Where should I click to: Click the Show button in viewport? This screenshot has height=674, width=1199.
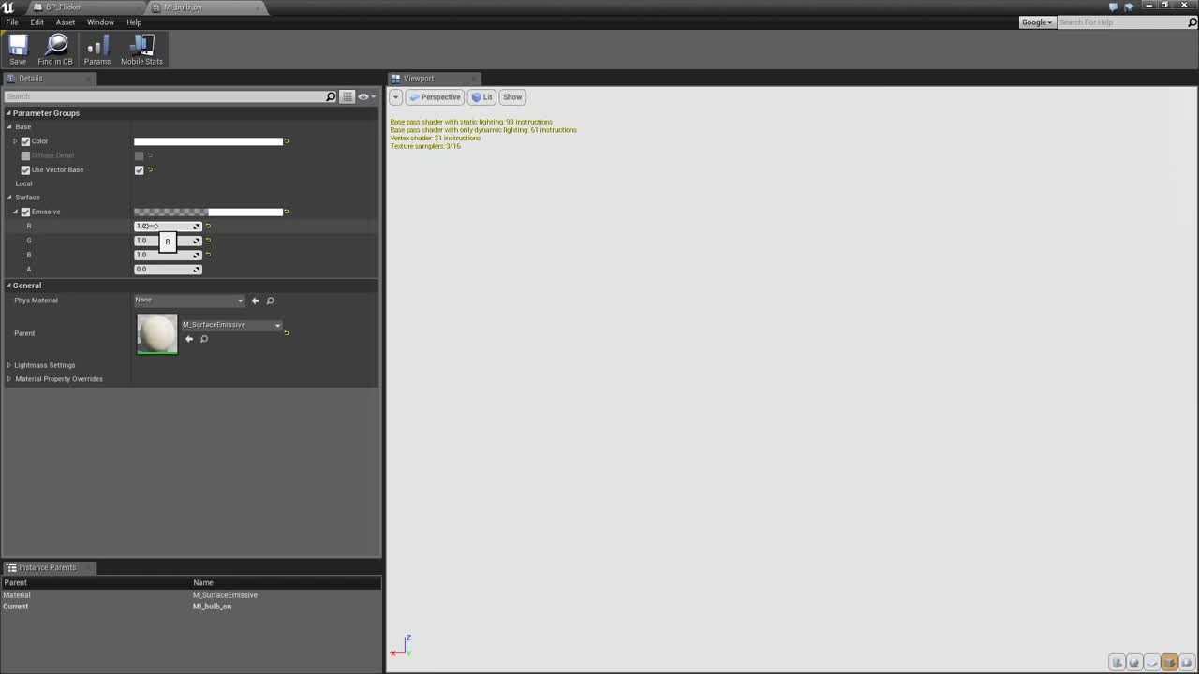pos(512,97)
